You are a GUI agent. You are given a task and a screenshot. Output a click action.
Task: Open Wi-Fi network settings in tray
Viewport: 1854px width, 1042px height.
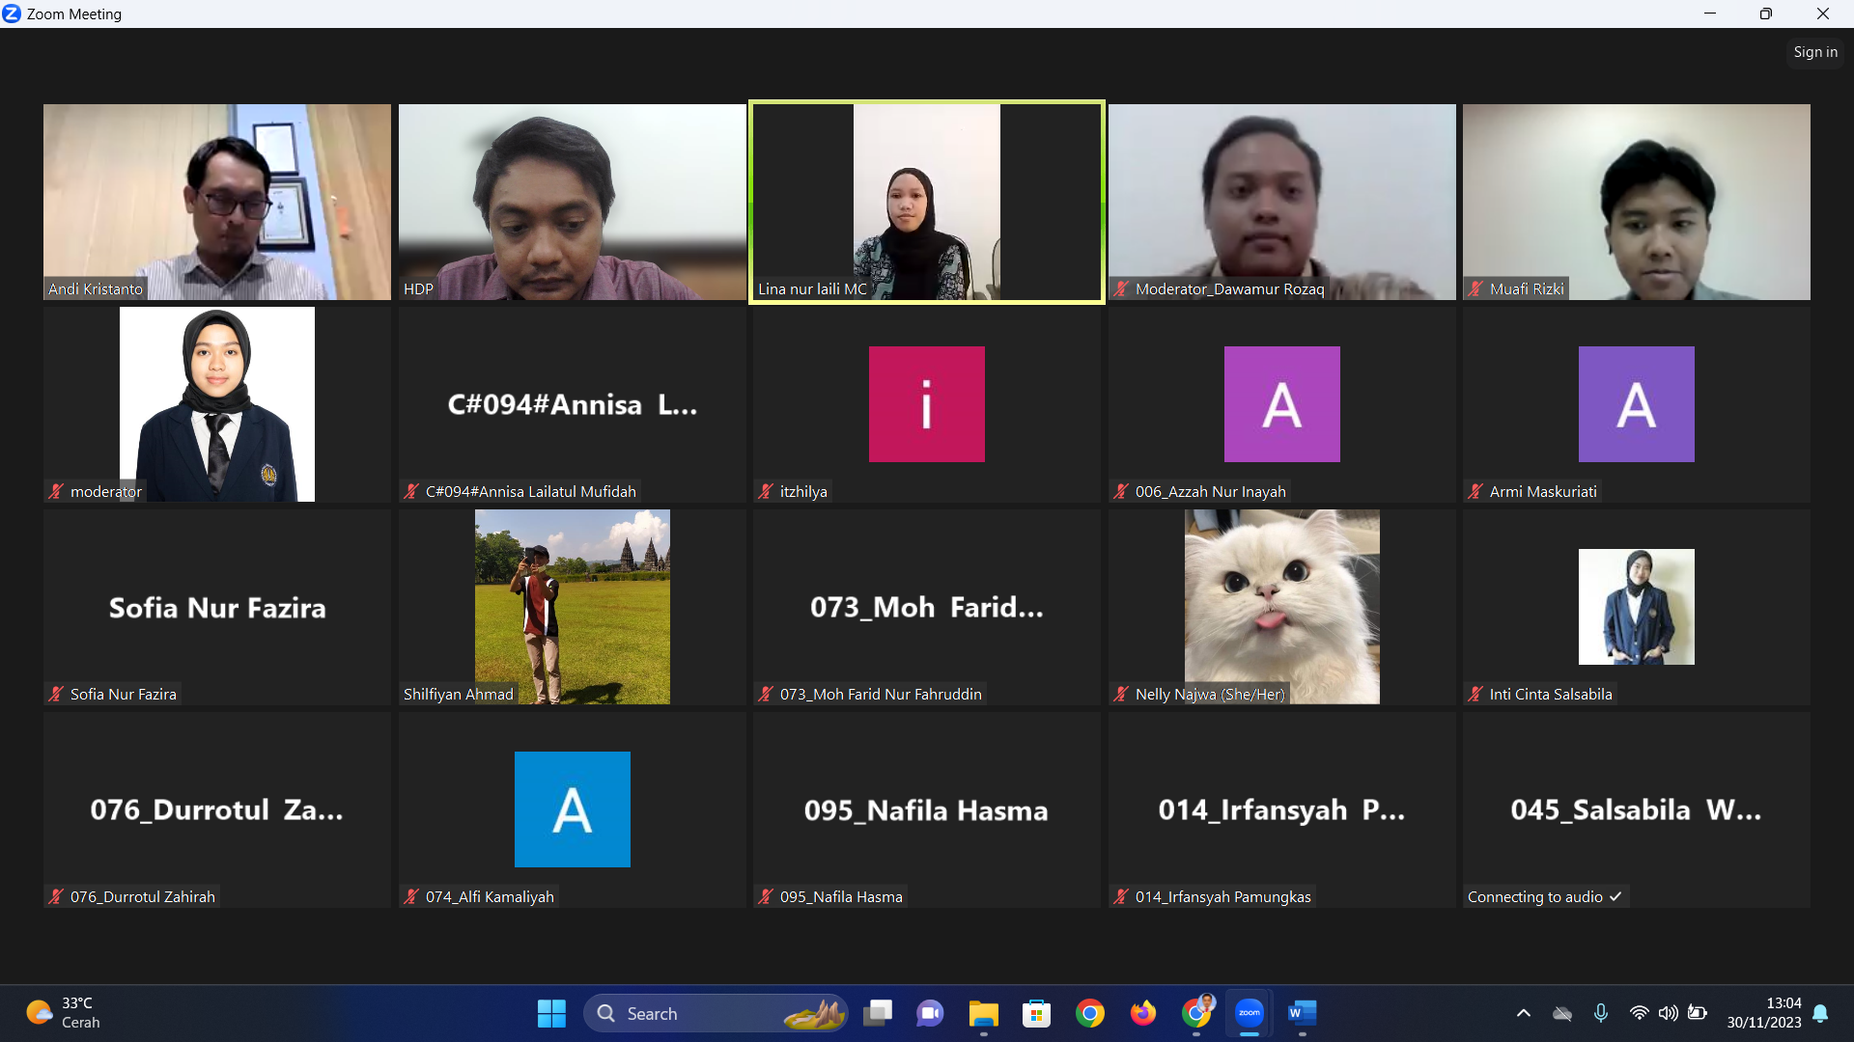[1639, 1013]
